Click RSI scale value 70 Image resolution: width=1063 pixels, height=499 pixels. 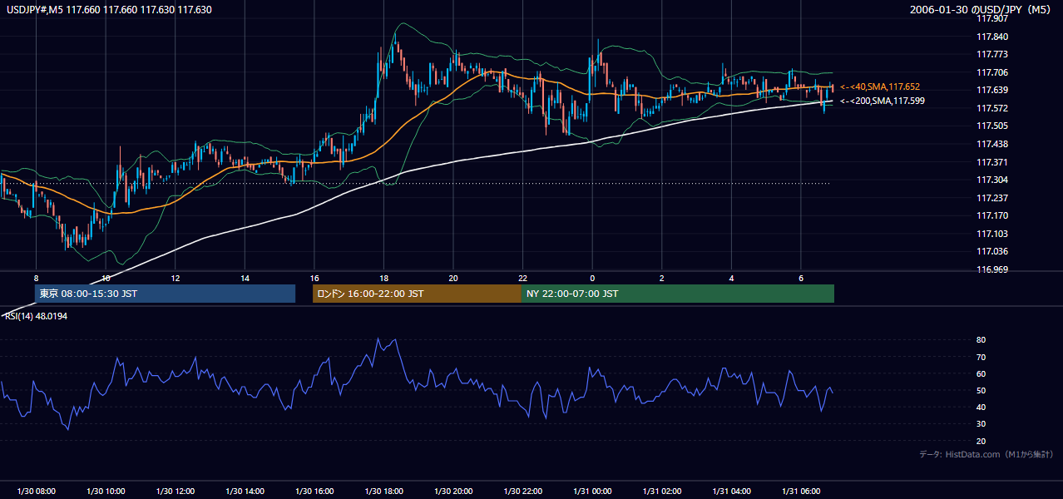coord(981,357)
